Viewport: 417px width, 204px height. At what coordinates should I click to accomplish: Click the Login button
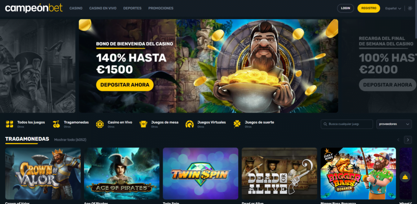tap(345, 8)
